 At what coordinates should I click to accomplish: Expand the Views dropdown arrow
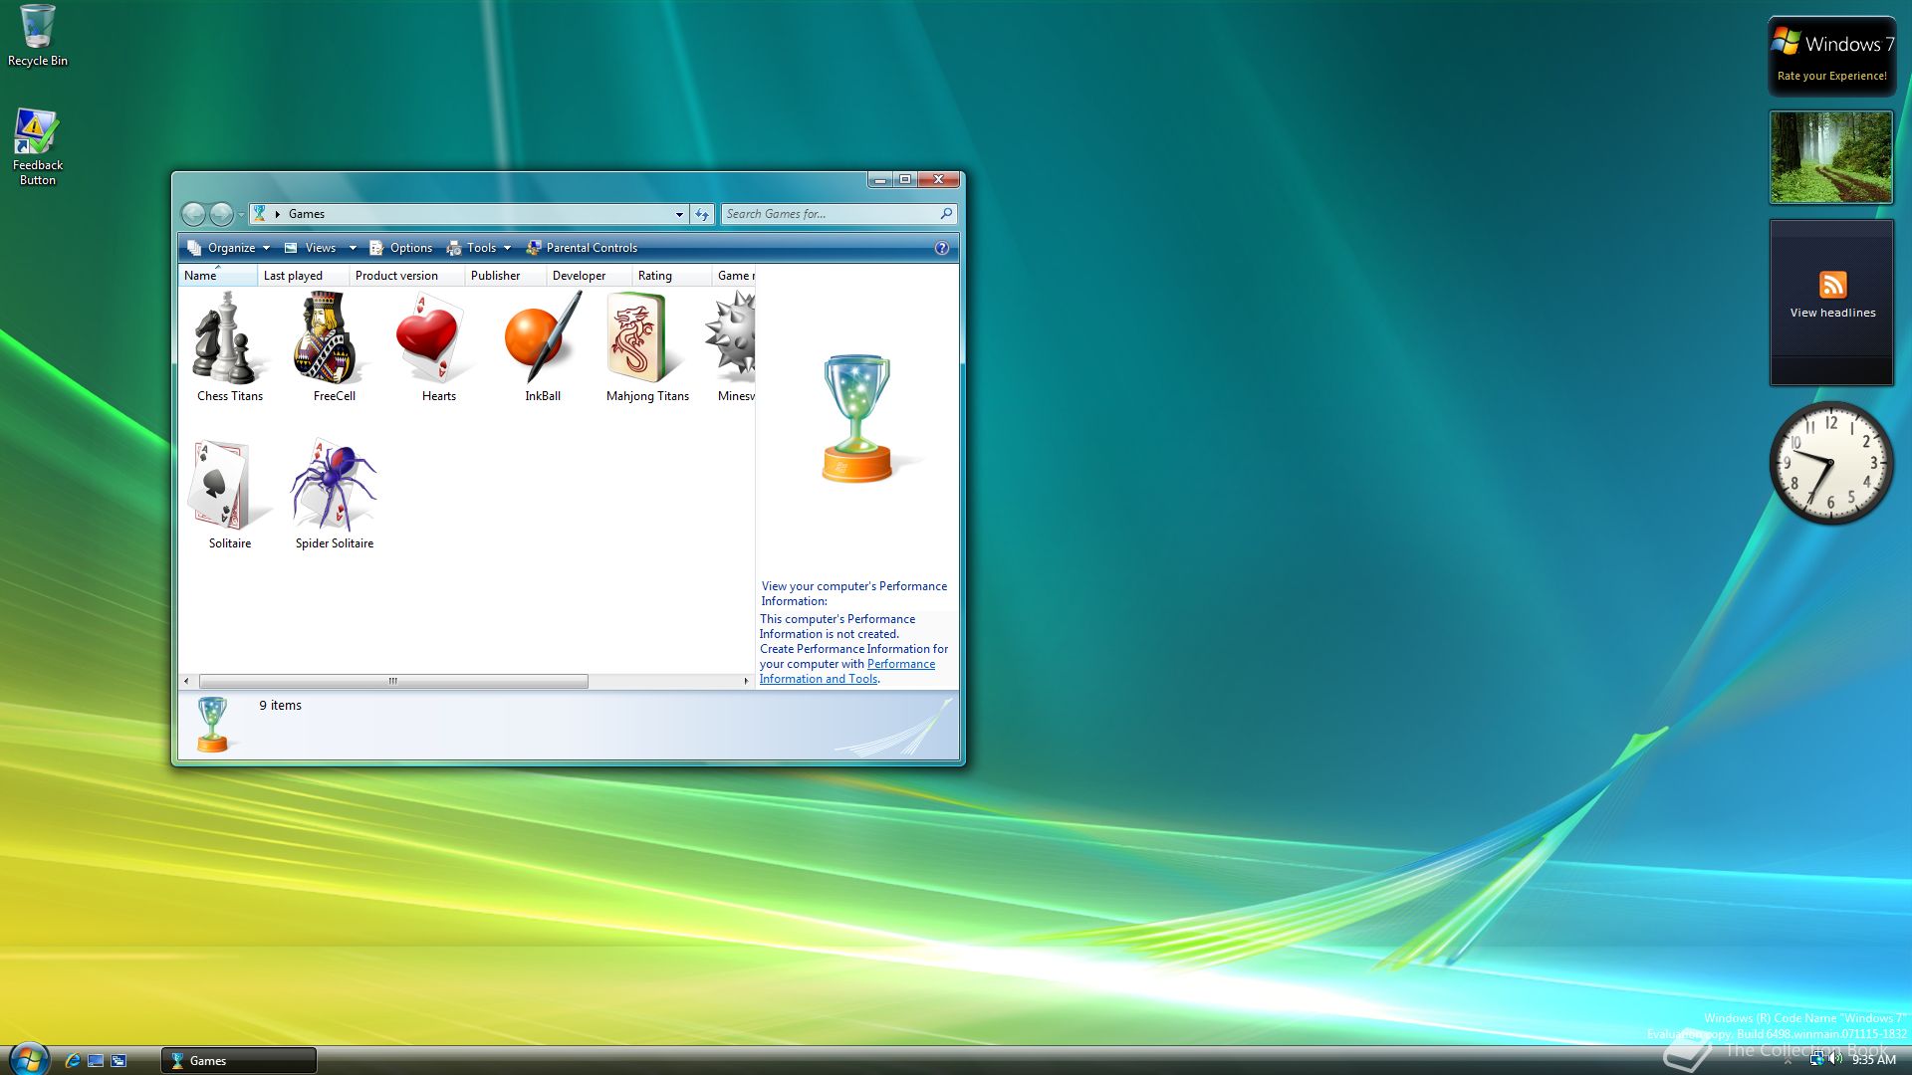click(353, 248)
